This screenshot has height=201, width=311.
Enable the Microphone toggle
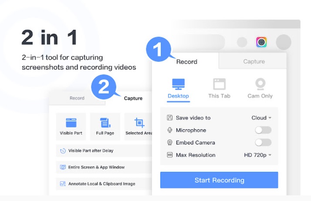pyautogui.click(x=263, y=130)
